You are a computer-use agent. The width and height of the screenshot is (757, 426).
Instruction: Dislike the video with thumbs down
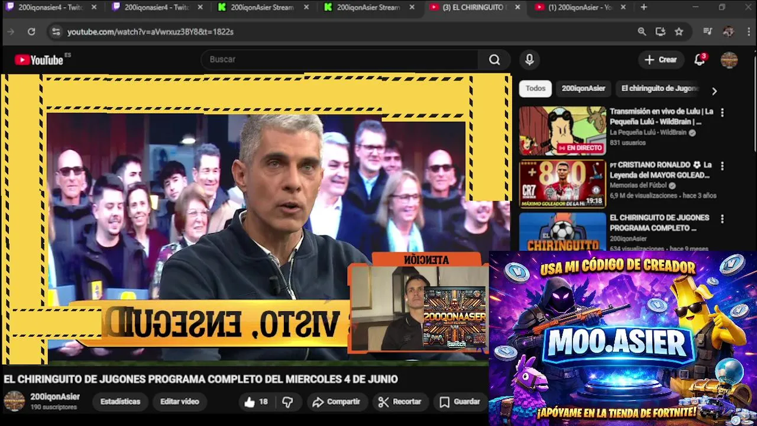[287, 402]
